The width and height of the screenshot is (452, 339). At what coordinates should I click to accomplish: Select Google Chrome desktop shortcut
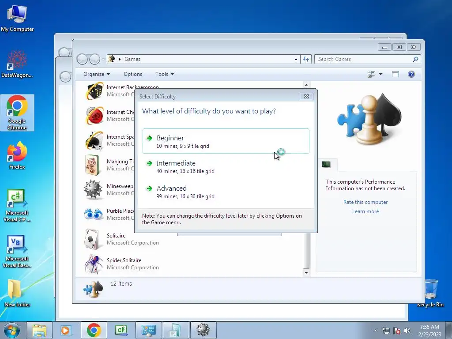point(17,113)
